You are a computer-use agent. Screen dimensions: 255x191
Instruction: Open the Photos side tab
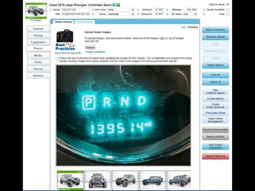(38, 49)
